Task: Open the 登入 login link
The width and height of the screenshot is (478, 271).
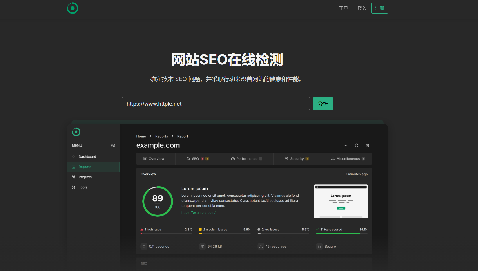Action: coord(362,8)
